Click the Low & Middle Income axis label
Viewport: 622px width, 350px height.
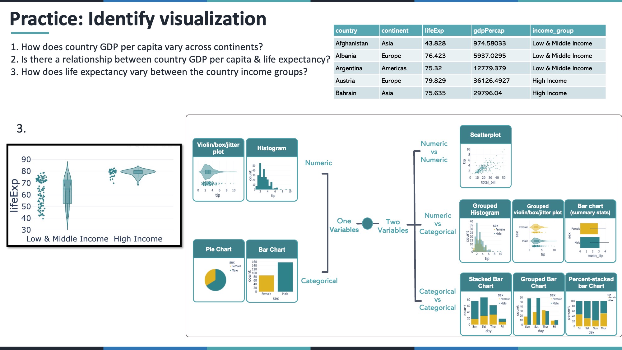(67, 239)
